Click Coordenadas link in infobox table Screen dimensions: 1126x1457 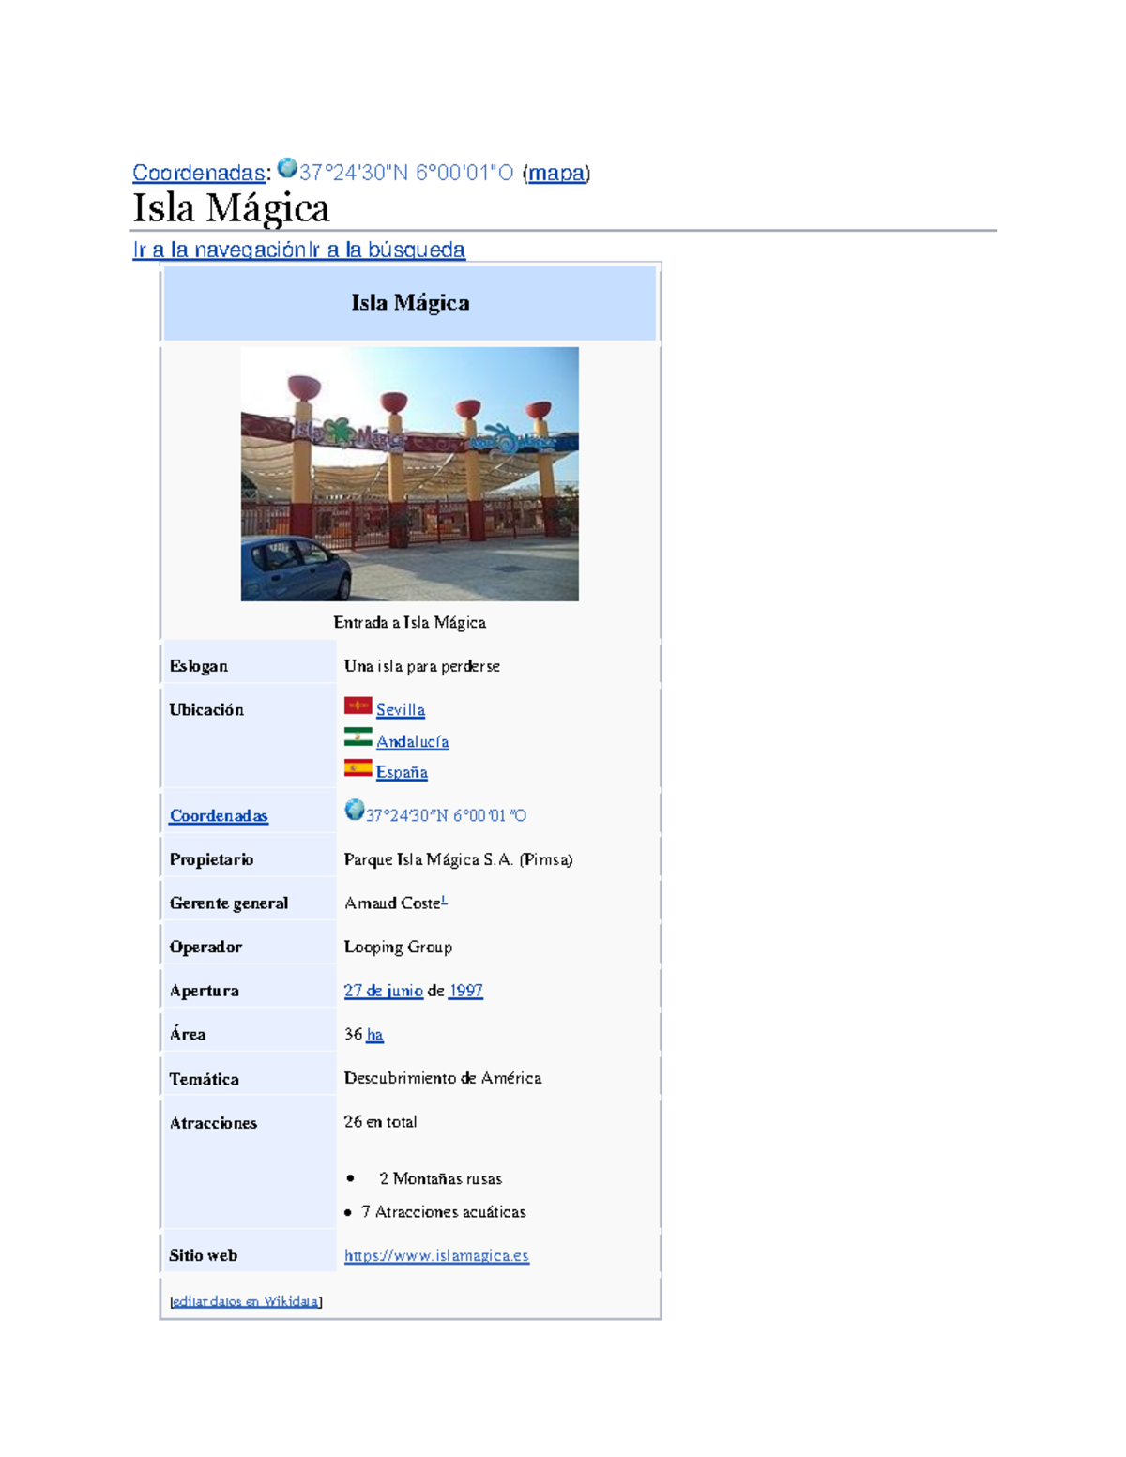click(x=219, y=816)
